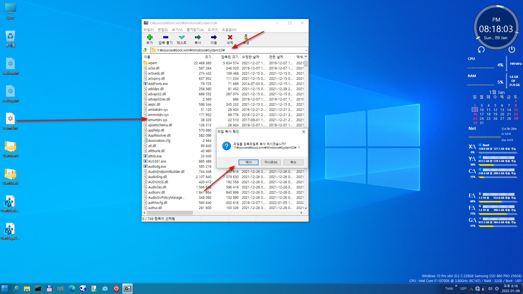Expand taskbar Tools toolbar chevron

[x=456, y=286]
